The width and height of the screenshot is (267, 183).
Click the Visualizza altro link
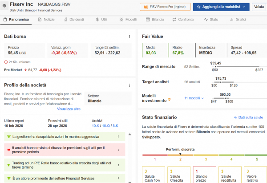click(69, 109)
